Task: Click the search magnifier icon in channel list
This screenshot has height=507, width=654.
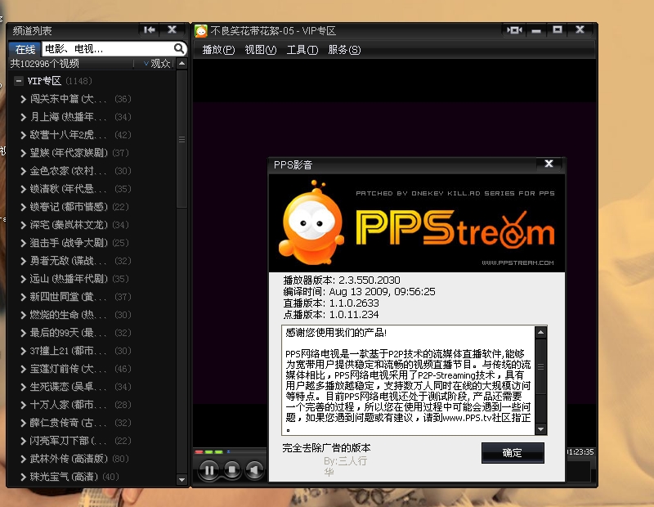Action: [x=179, y=49]
